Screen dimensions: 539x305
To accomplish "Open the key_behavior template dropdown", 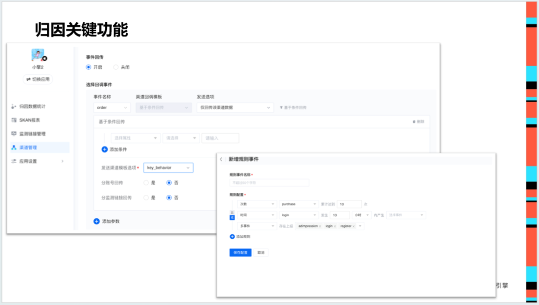I will pyautogui.click(x=168, y=167).
